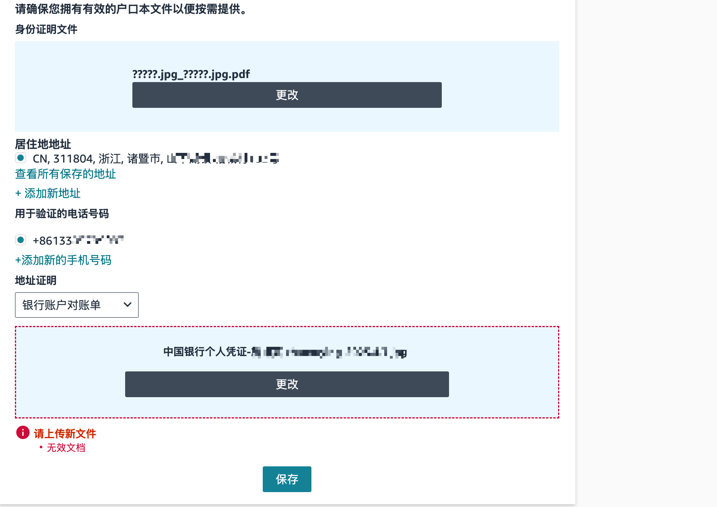The image size is (717, 507).
Task: Click the ?????.jpg_?????.jpg.pdf file name
Action: point(191,74)
